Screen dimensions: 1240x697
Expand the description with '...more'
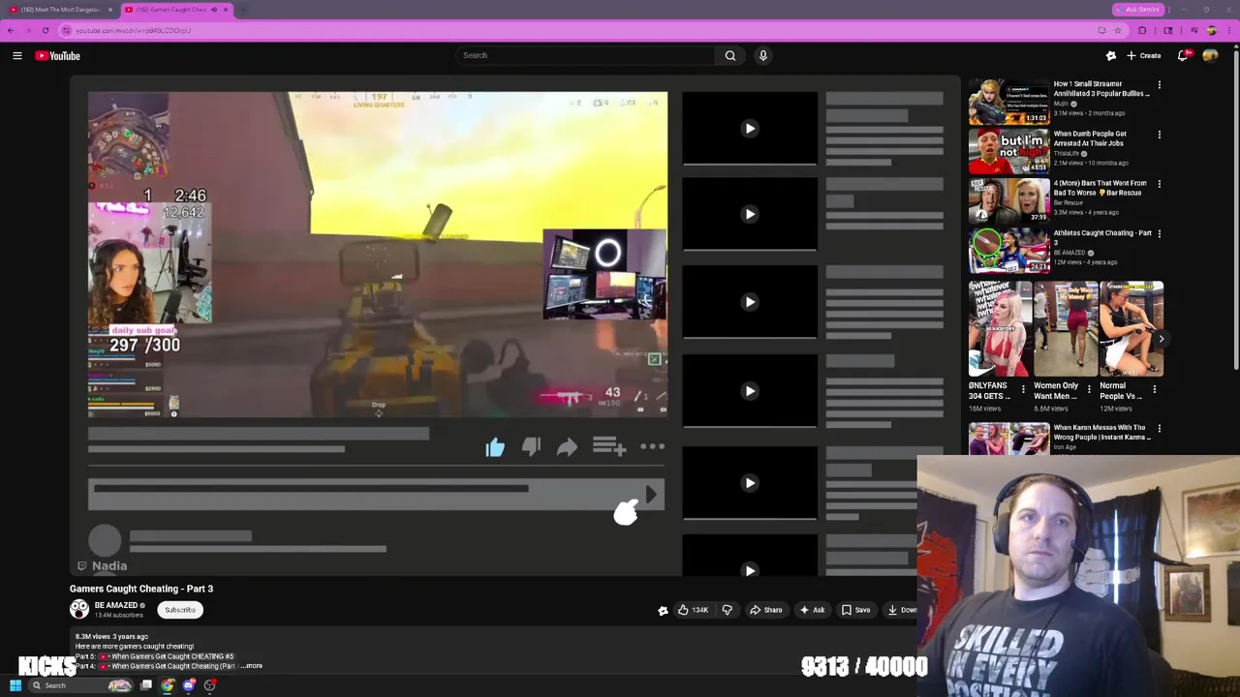[x=252, y=666]
